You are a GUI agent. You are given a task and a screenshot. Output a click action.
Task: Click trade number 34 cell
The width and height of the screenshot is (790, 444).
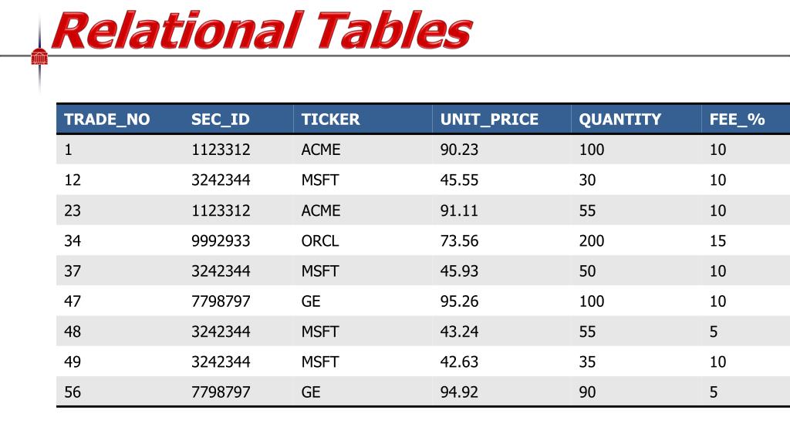[73, 240]
